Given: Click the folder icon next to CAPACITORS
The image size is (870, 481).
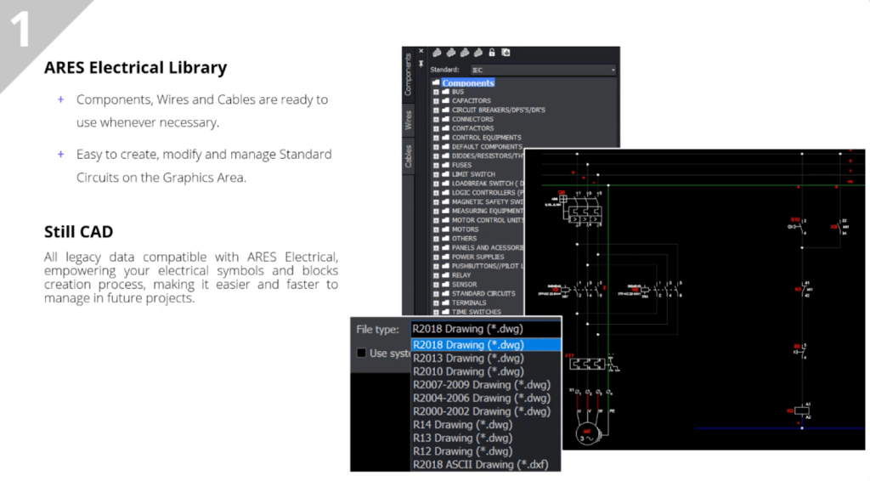Looking at the screenshot, I should pos(445,101).
